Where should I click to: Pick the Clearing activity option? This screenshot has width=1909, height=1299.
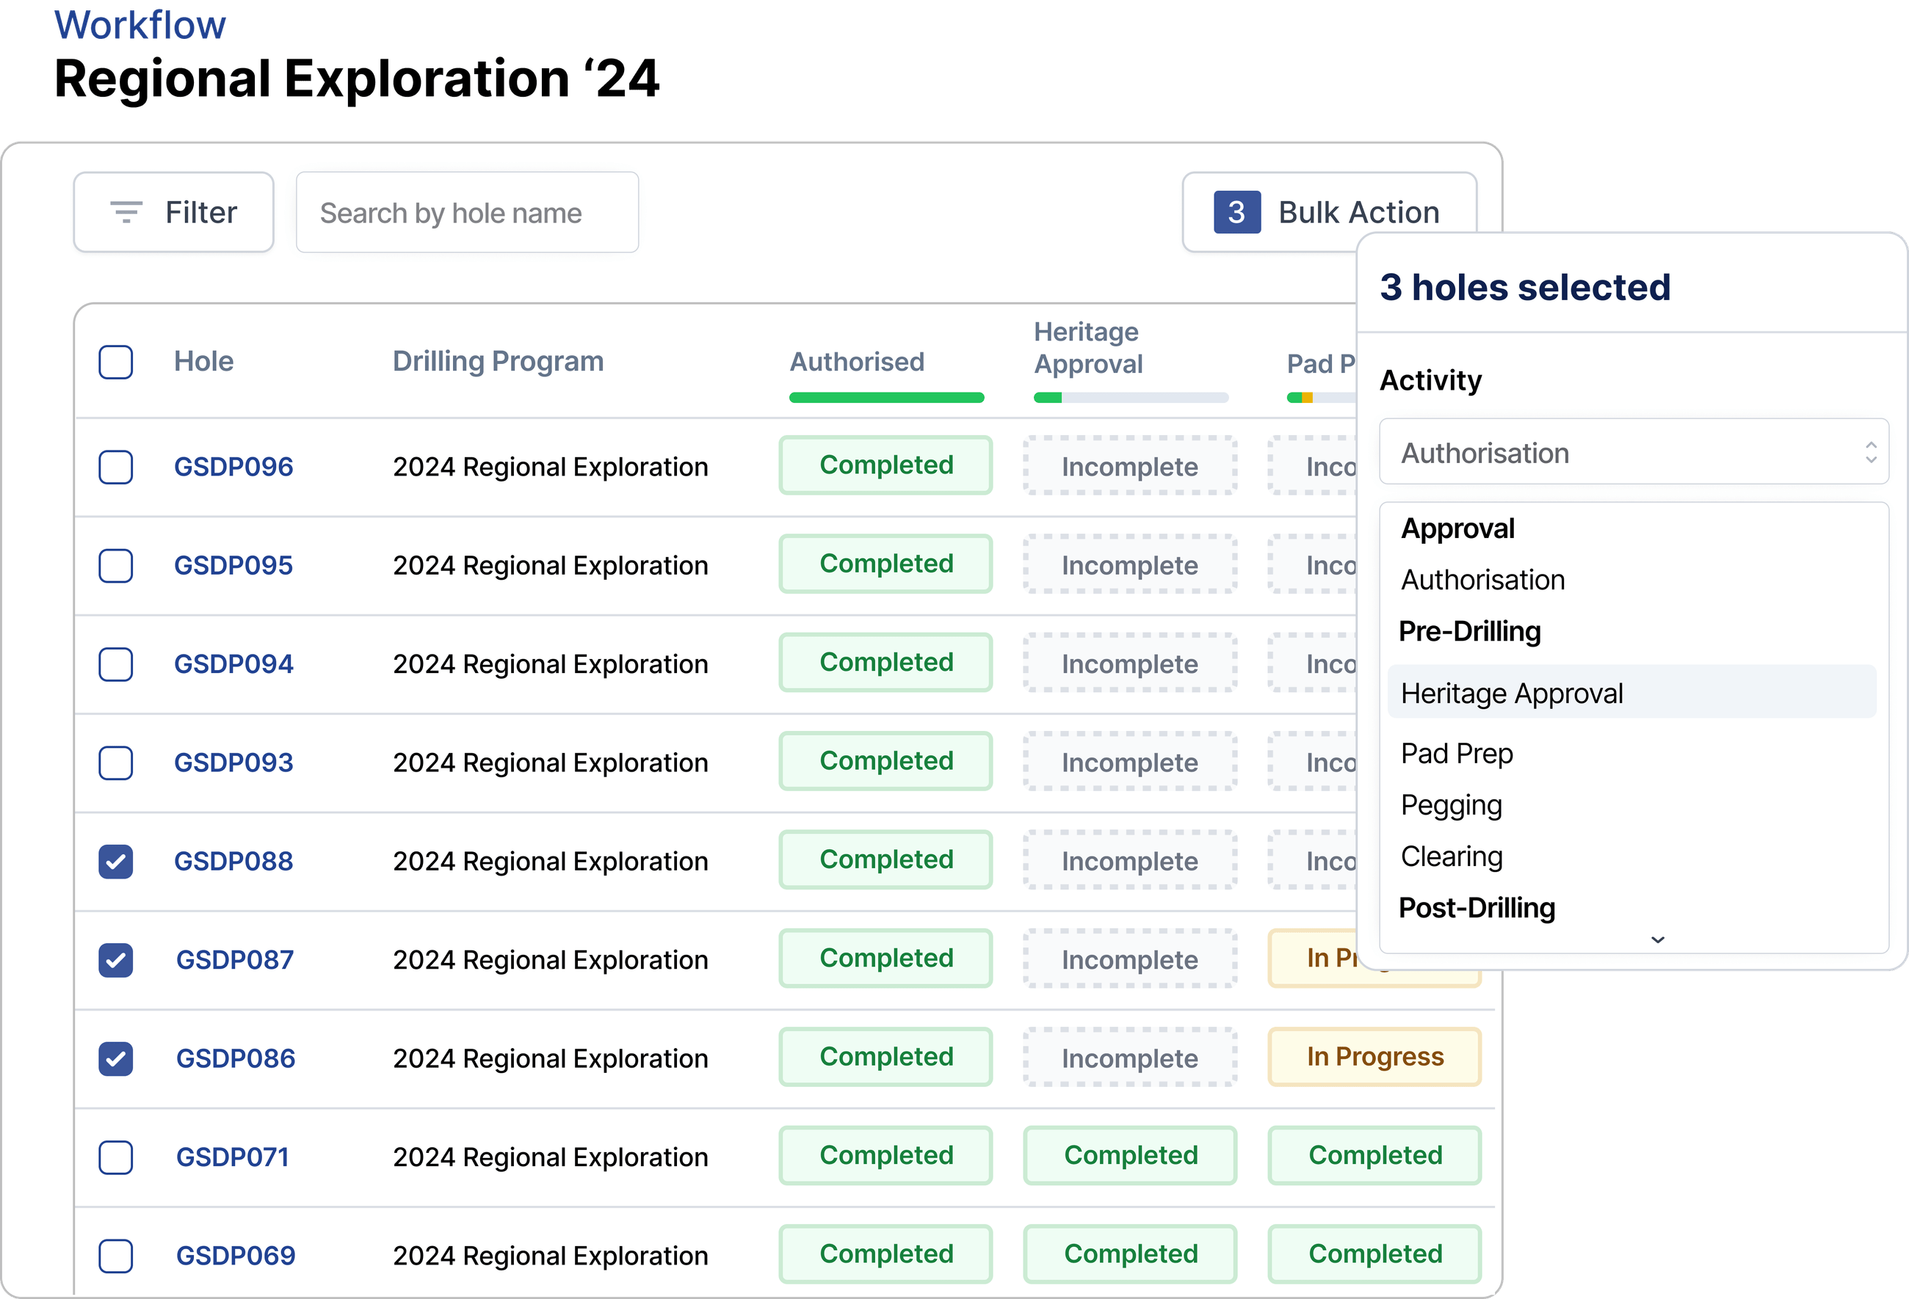point(1452,856)
